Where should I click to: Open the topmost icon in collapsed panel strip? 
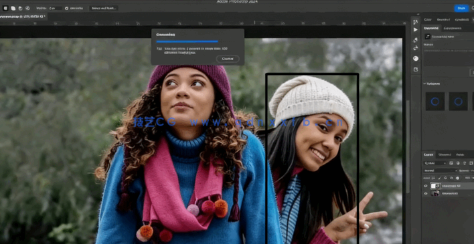tap(416, 22)
